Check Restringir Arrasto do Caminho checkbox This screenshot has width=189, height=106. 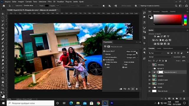click(139, 6)
